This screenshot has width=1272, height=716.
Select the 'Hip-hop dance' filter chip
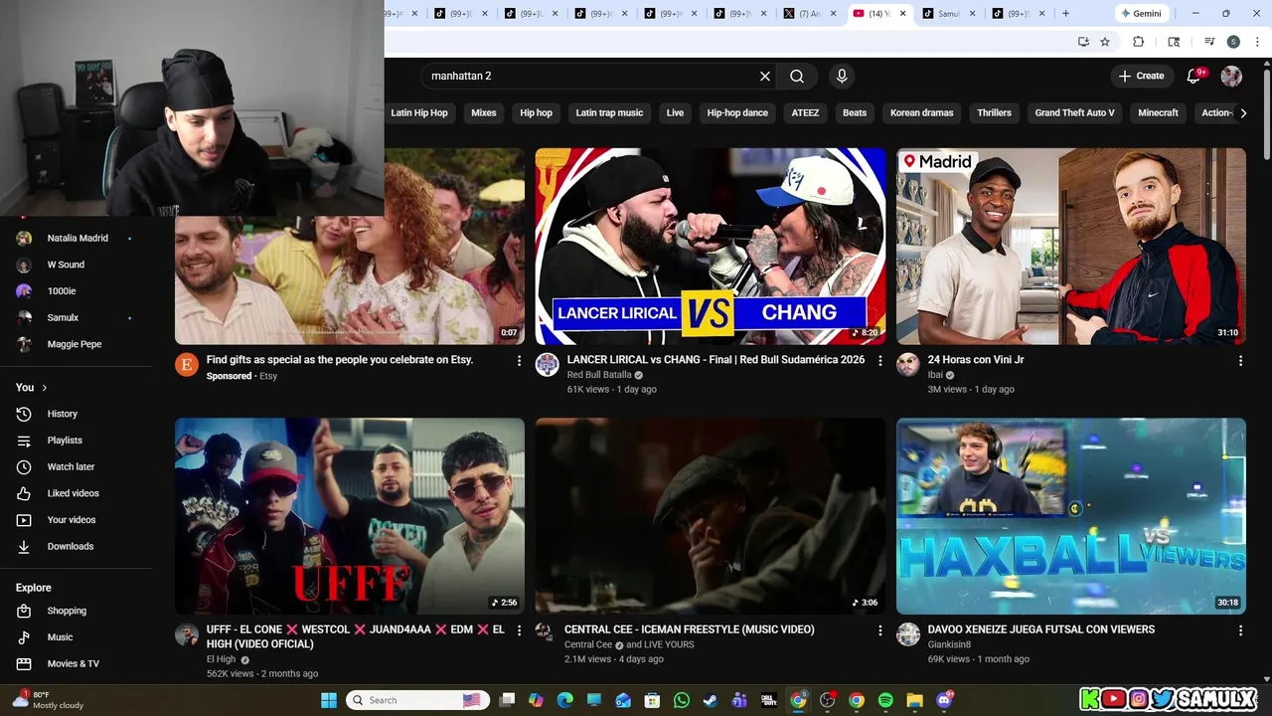tap(737, 113)
